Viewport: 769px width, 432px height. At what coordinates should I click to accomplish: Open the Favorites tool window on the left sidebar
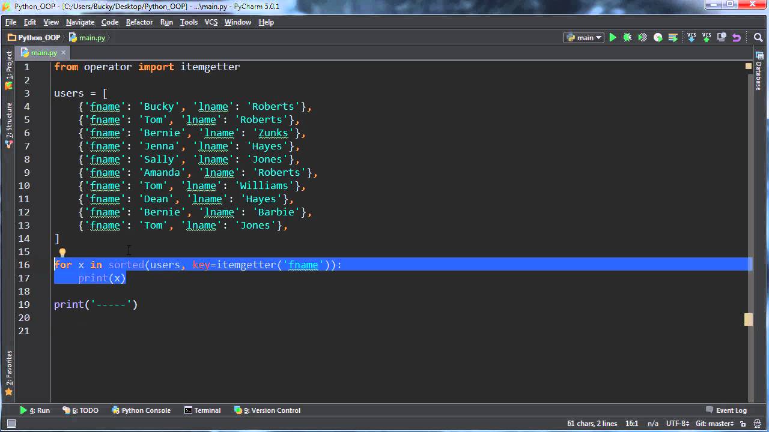pos(8,373)
